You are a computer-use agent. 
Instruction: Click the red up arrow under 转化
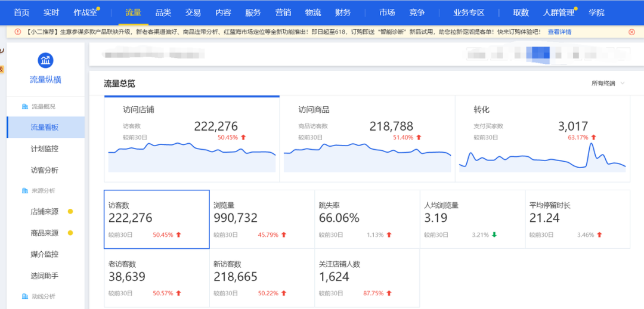593,137
